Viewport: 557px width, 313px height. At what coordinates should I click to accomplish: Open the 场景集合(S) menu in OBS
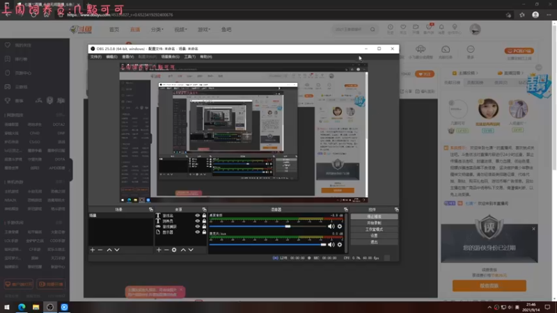(171, 57)
